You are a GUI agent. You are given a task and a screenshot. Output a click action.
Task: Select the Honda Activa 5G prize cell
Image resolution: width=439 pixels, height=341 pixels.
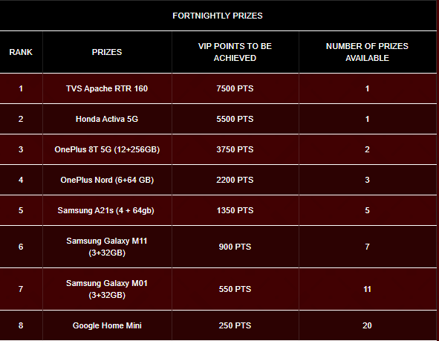click(107, 119)
